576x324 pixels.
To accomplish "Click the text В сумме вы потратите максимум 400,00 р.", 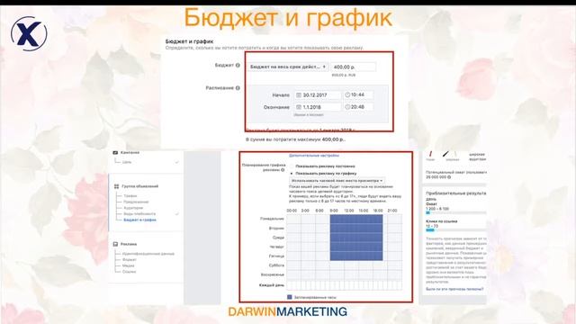I will pyautogui.click(x=296, y=139).
